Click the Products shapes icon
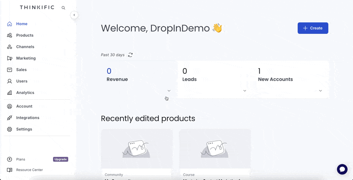 point(9,36)
